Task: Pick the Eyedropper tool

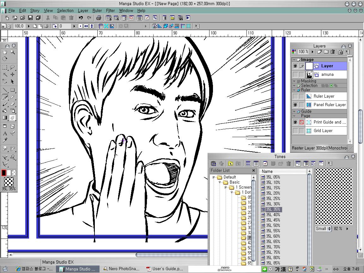Action: (5, 141)
